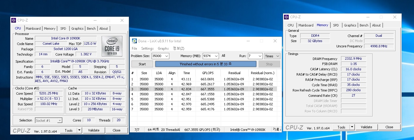414x140 pixels.
Task: Close the right CPU-Z window via title bar X
Action: point(395,17)
